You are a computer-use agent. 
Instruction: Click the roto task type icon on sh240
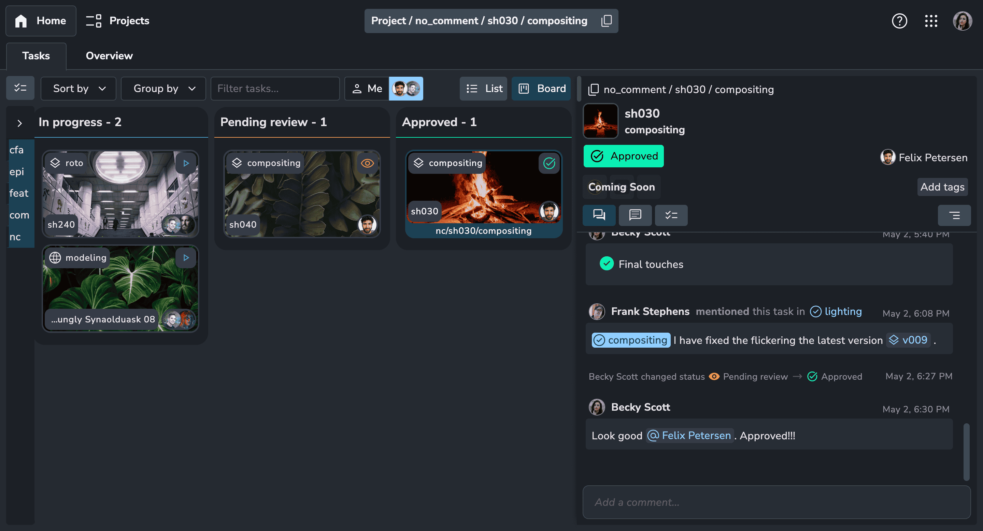pyautogui.click(x=56, y=163)
